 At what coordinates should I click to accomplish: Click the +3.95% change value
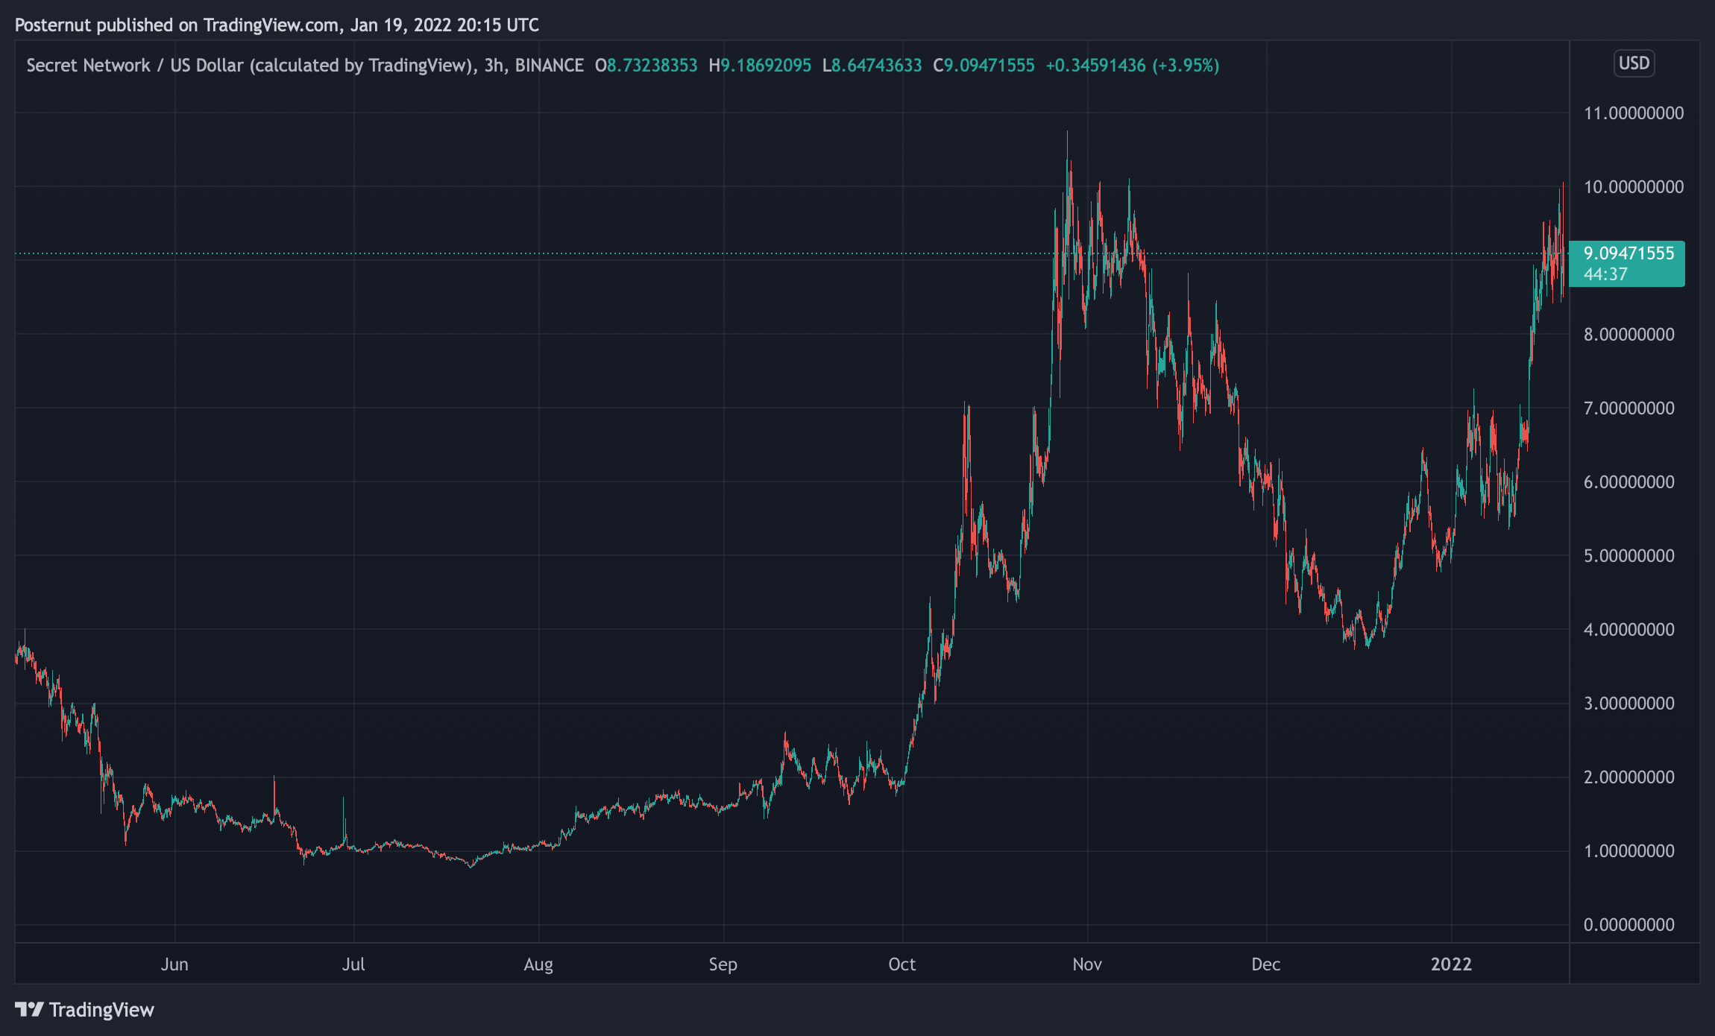tap(1186, 66)
